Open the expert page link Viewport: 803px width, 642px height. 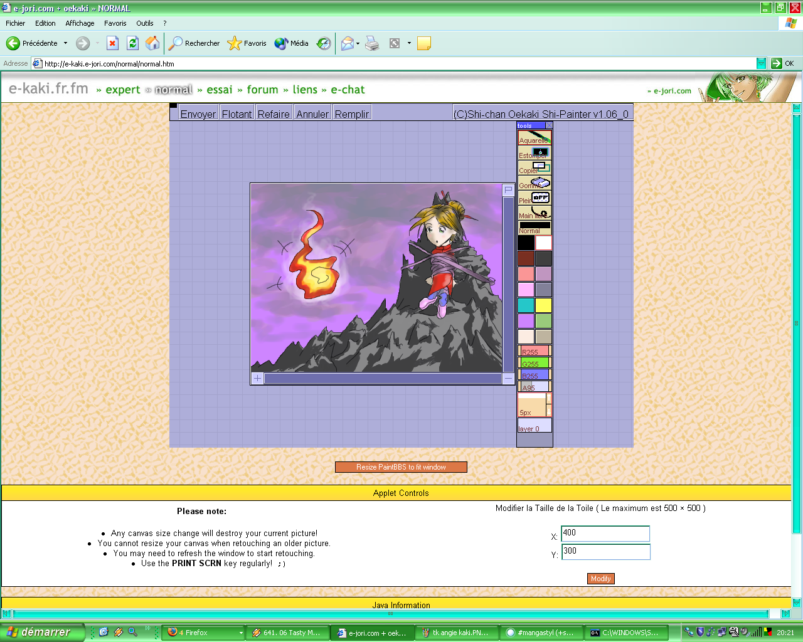pos(123,90)
